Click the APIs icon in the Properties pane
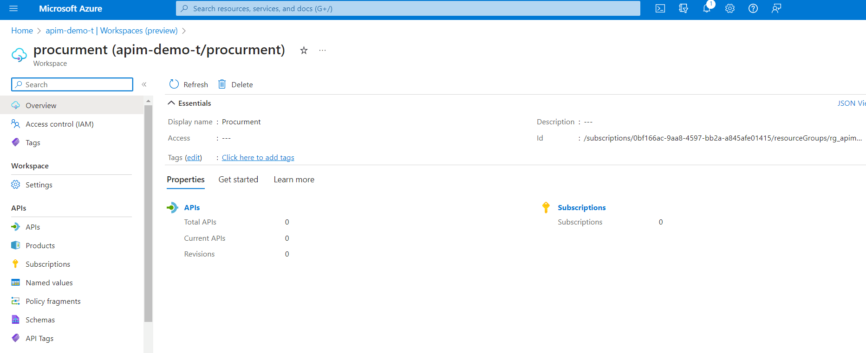866x353 pixels. click(172, 207)
